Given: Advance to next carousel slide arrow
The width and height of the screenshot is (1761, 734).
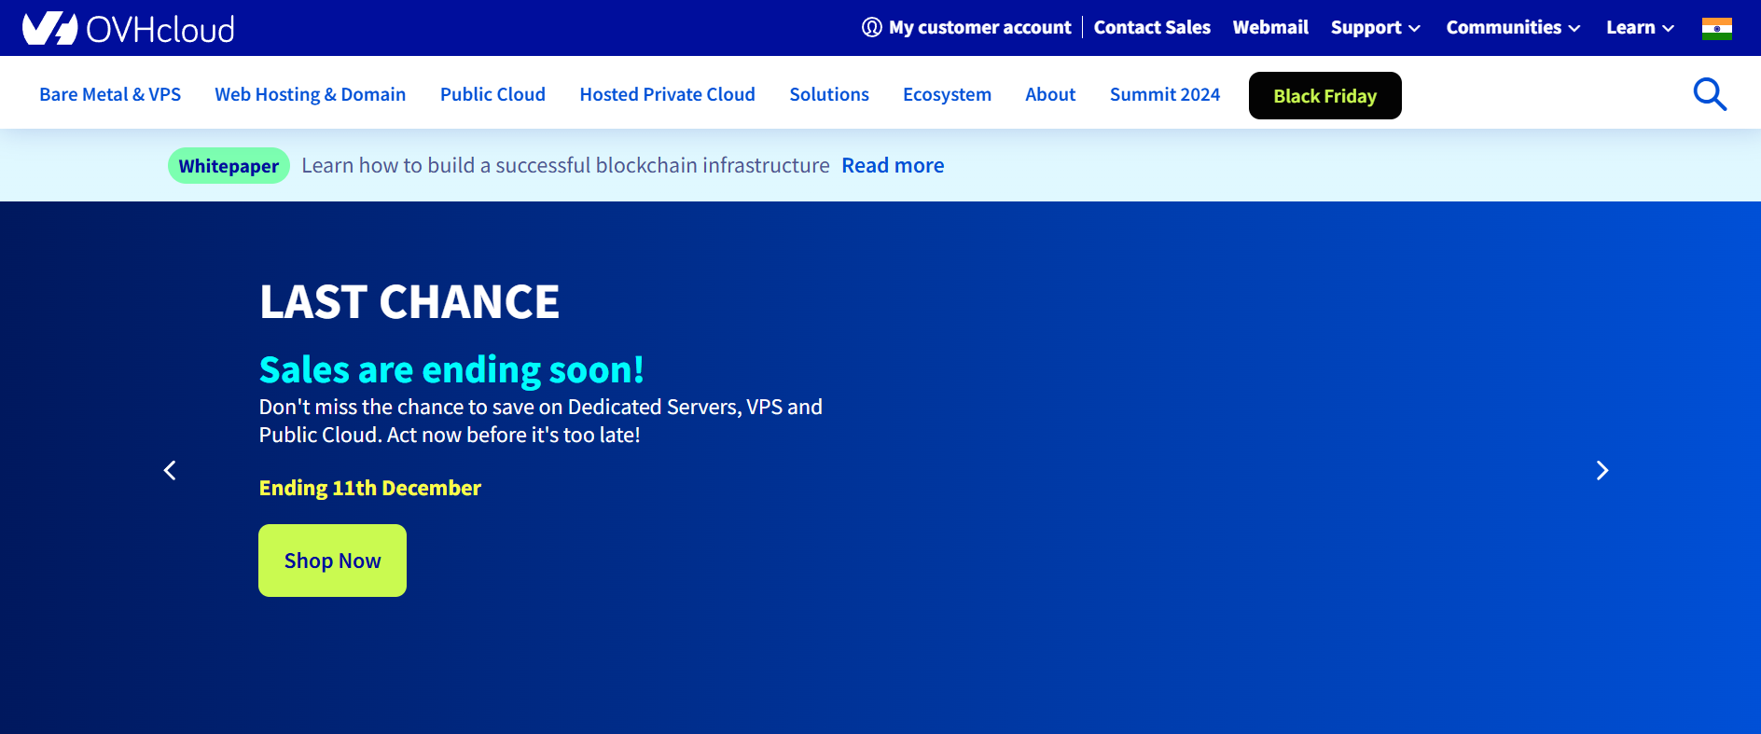Looking at the screenshot, I should [1602, 470].
